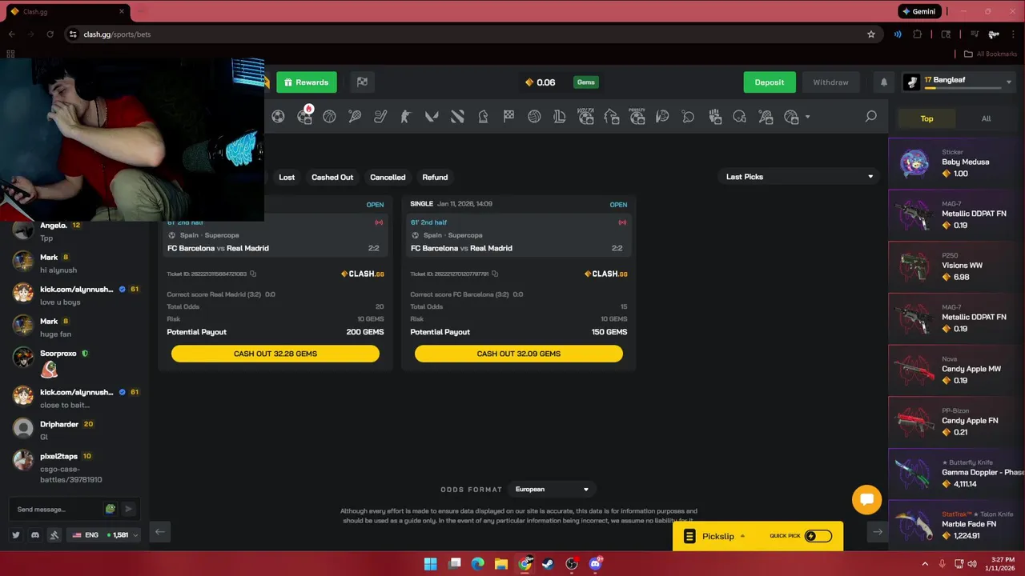Image resolution: width=1025 pixels, height=576 pixels.
Task: Switch to the All drops tab
Action: (986, 118)
